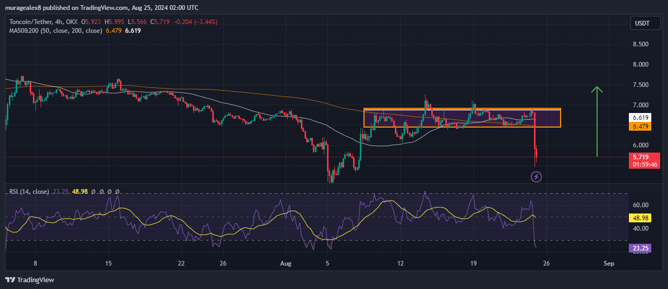Image resolution: width=668 pixels, height=289 pixels.
Task: Click the purple 23.25 RSI axis label
Action: pyautogui.click(x=641, y=249)
